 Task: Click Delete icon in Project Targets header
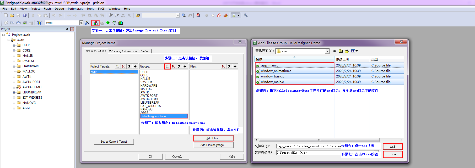coord(123,66)
